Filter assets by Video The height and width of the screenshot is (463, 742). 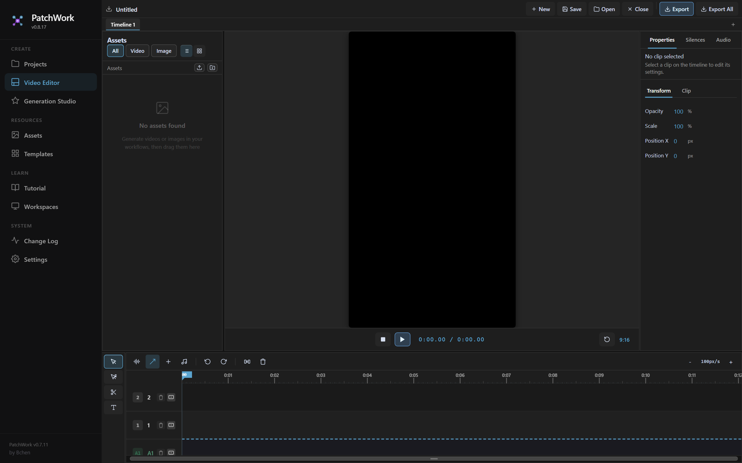point(137,51)
